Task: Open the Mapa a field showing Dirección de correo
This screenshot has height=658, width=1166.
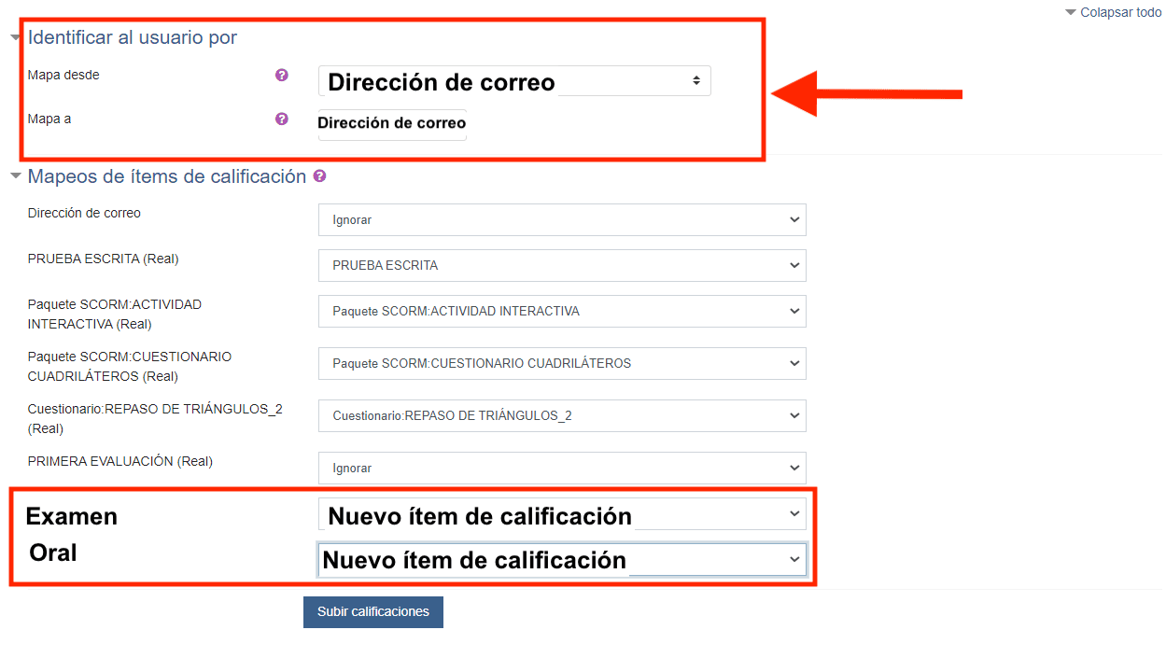Action: (x=392, y=124)
